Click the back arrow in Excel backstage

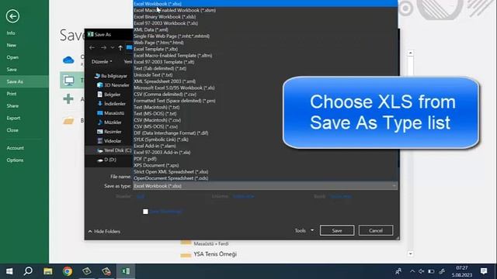coord(12,16)
